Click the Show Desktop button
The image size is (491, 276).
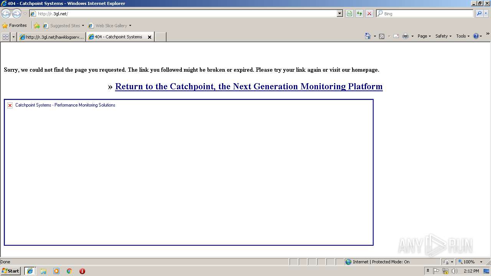[487, 271]
